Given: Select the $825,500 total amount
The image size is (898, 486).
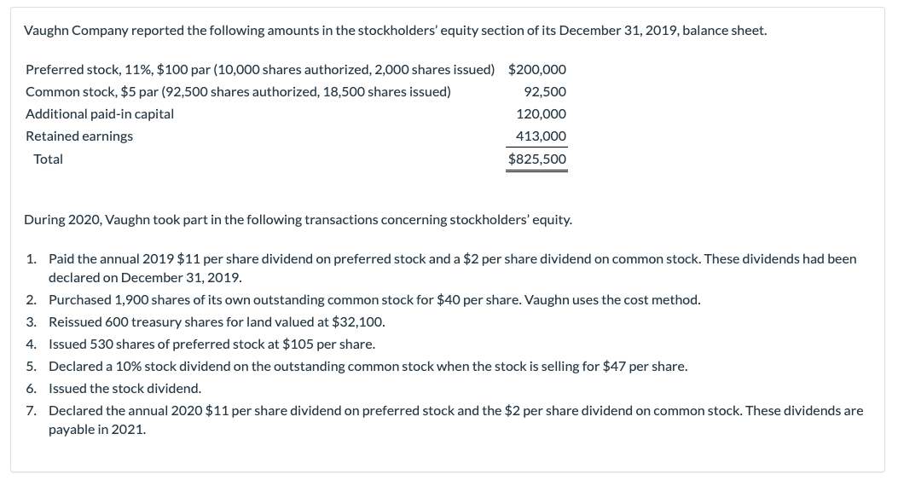Looking at the screenshot, I should [x=536, y=159].
